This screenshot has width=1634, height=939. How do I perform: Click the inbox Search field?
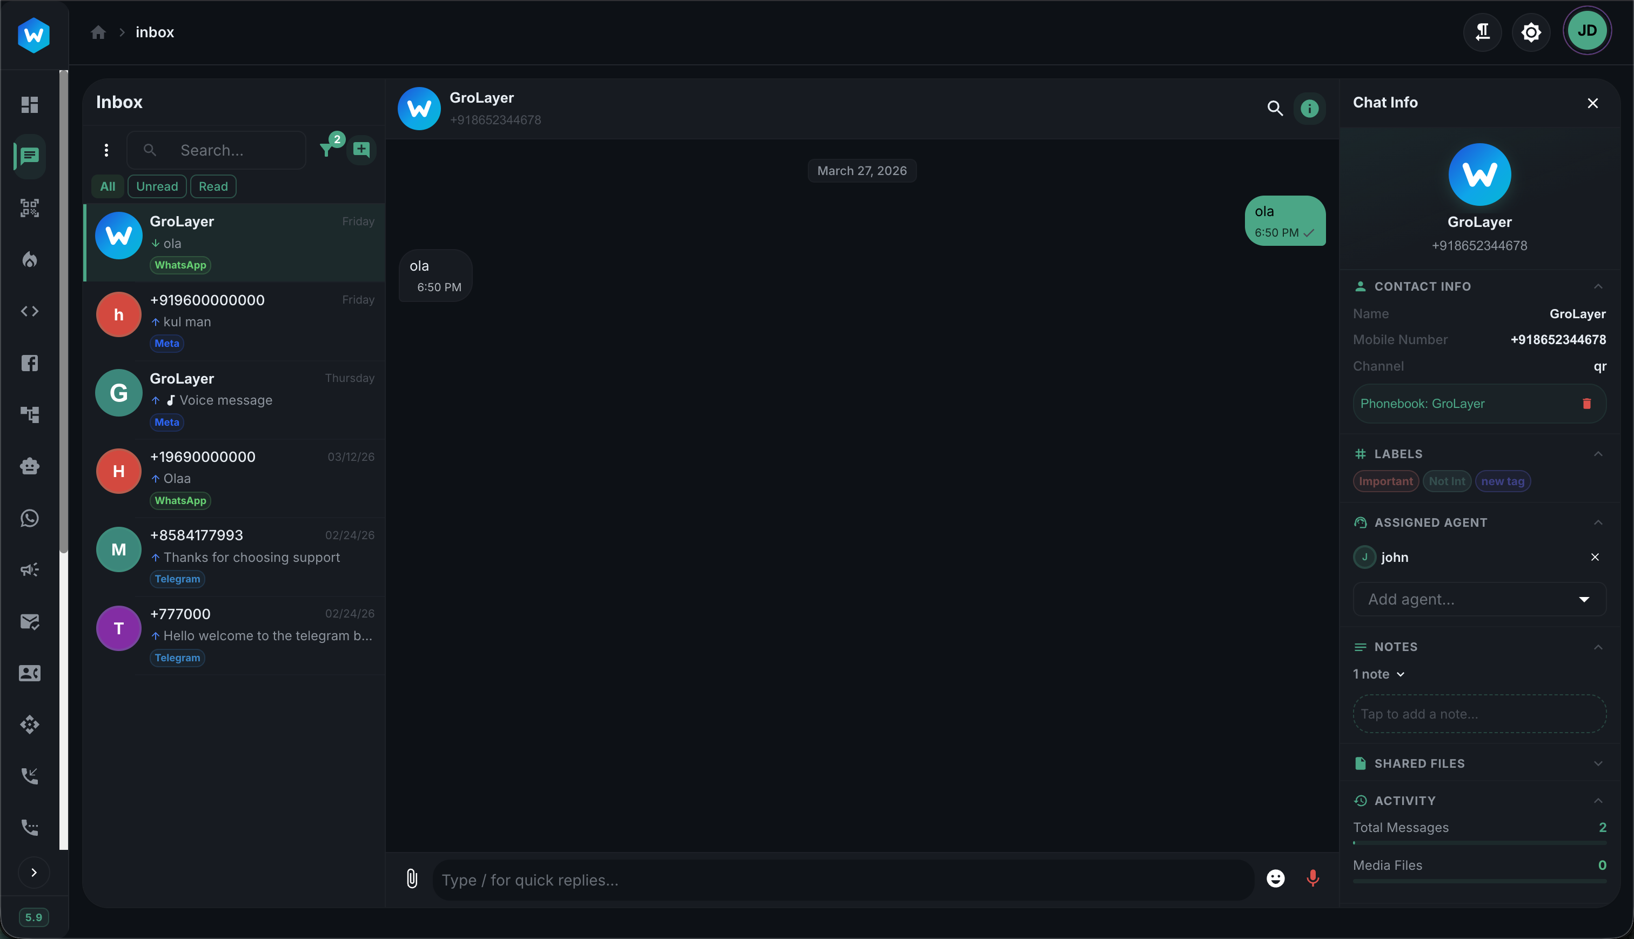217,150
